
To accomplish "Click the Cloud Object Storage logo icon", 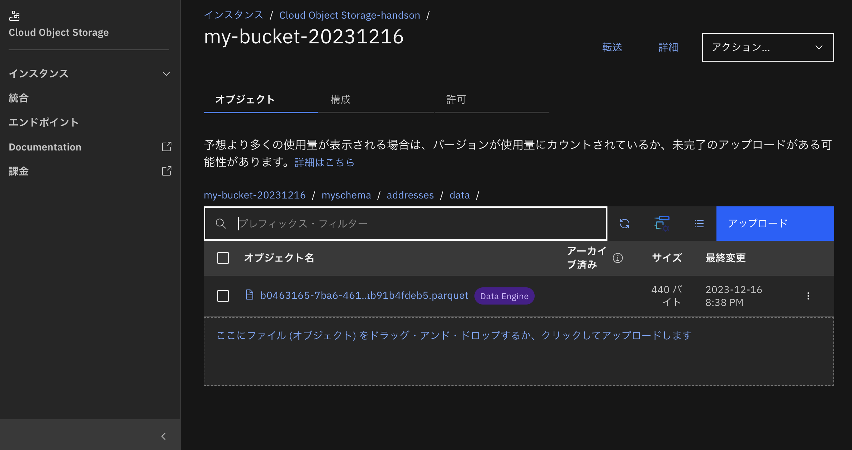I will pyautogui.click(x=15, y=16).
